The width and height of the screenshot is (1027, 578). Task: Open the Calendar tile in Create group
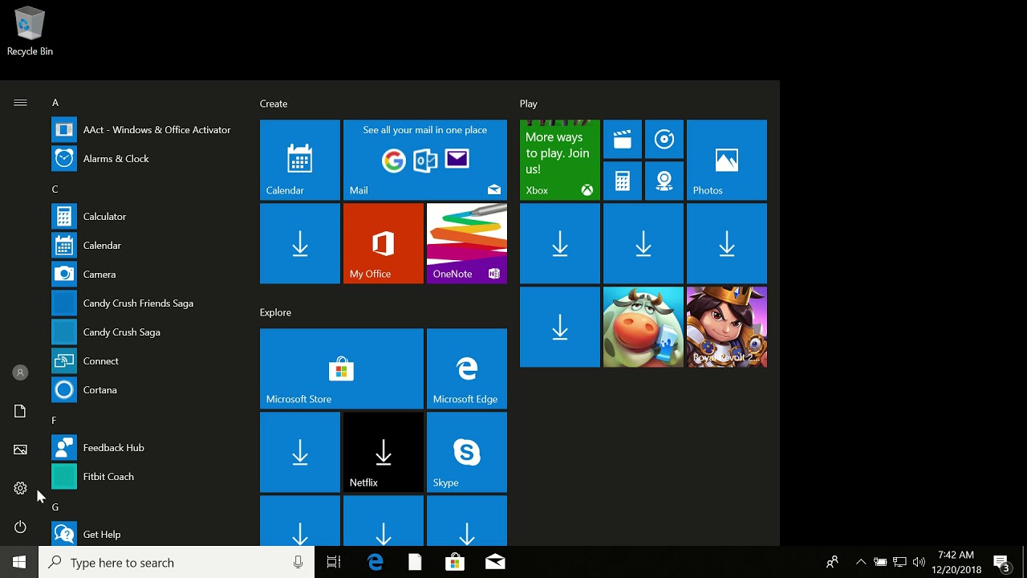[300, 160]
